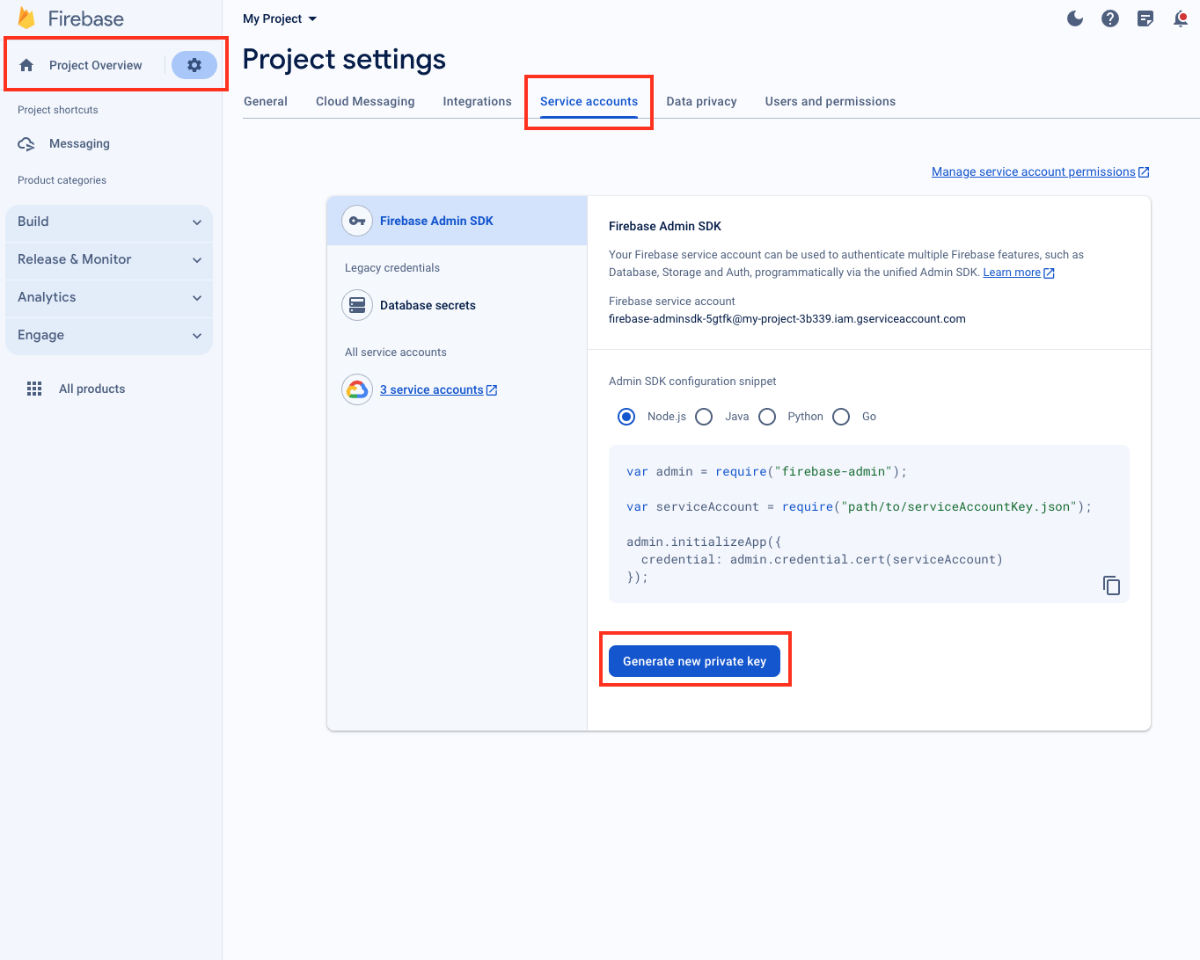Image resolution: width=1200 pixels, height=960 pixels.
Task: Click the All service accounts label
Action: coord(396,353)
